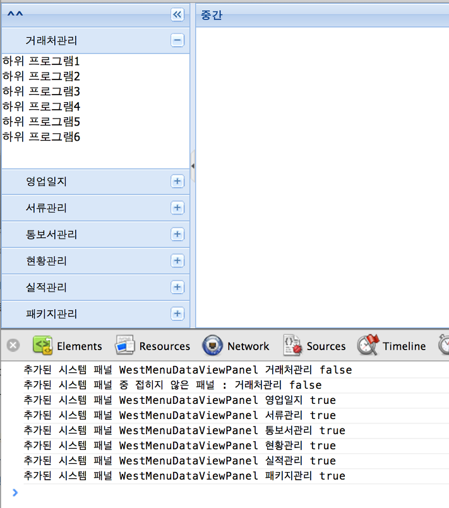Open the Resources tab icon
Image resolution: width=449 pixels, height=508 pixels.
pos(125,345)
